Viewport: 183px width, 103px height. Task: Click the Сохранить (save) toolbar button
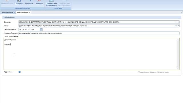[x=19, y=2]
